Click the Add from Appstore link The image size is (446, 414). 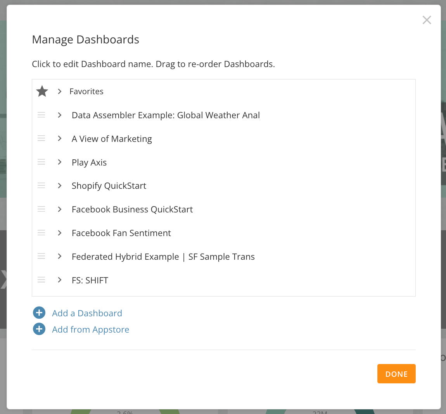pyautogui.click(x=90, y=329)
